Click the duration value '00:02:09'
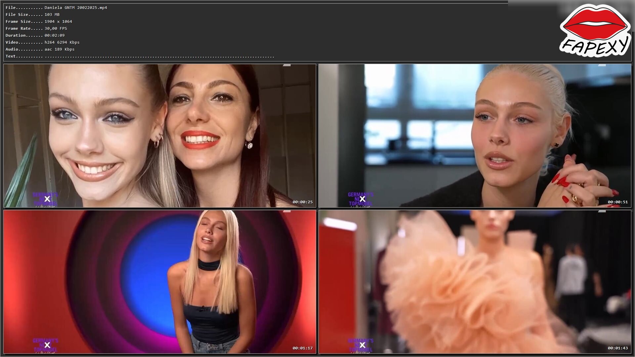Image resolution: width=635 pixels, height=357 pixels. [55, 35]
